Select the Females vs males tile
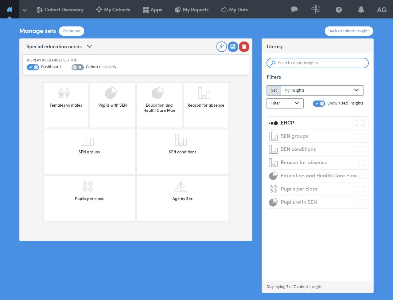The width and height of the screenshot is (393, 300). click(x=66, y=105)
